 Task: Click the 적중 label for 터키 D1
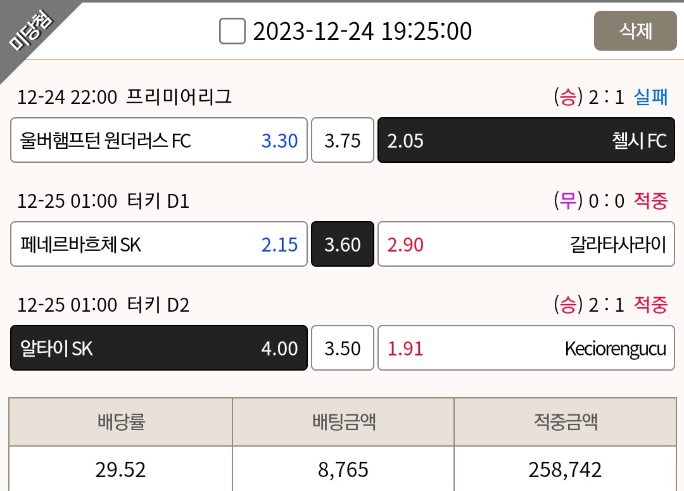pyautogui.click(x=650, y=201)
